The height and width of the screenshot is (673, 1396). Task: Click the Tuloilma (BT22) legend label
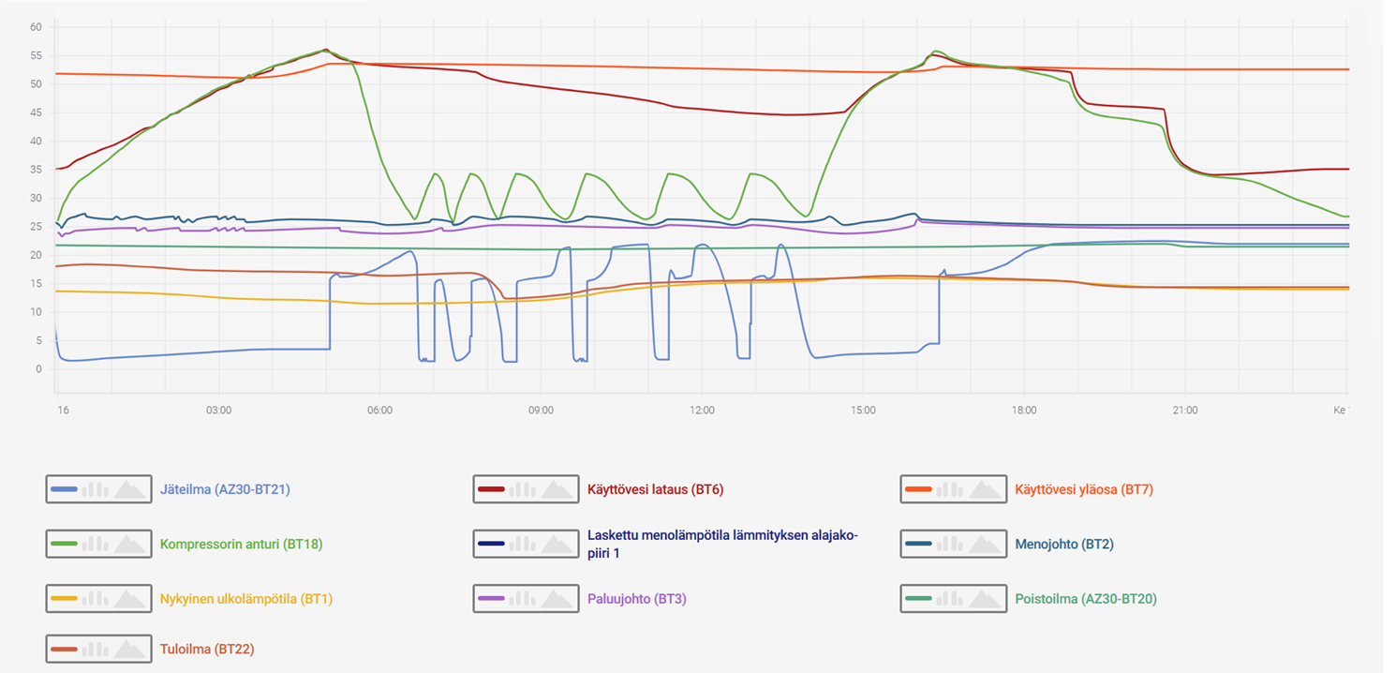[207, 649]
